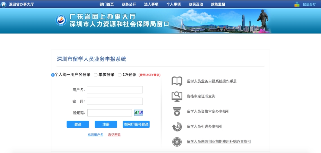Open 个人事项 menu item
Viewport: 321px width, 153px height.
coord(173,4)
